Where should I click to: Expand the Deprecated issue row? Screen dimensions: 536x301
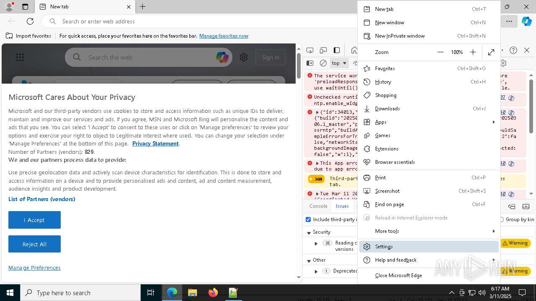316,271
